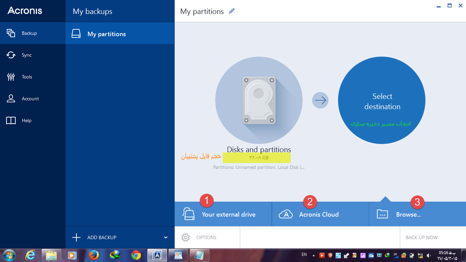This screenshot has width=466, height=262.
Task: Maximize the Acronis window
Action: pos(450,5)
